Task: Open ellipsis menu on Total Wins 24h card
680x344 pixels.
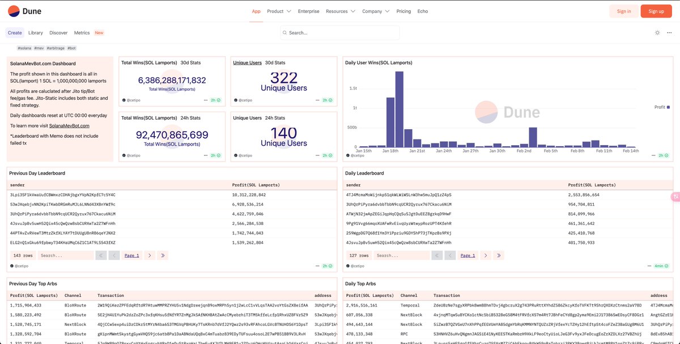Action: (x=207, y=155)
